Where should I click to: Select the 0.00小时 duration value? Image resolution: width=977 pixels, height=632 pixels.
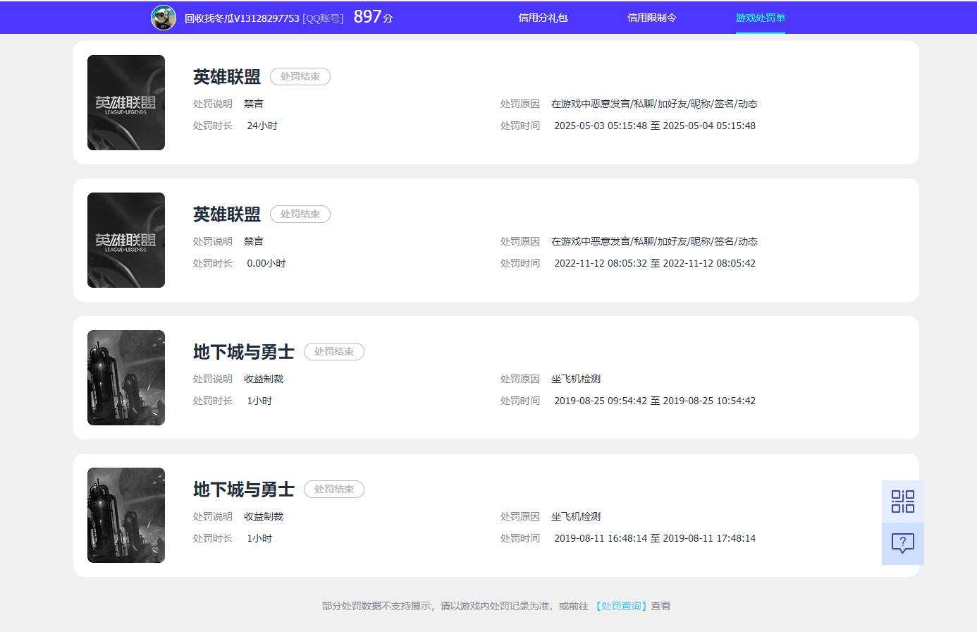coord(266,263)
